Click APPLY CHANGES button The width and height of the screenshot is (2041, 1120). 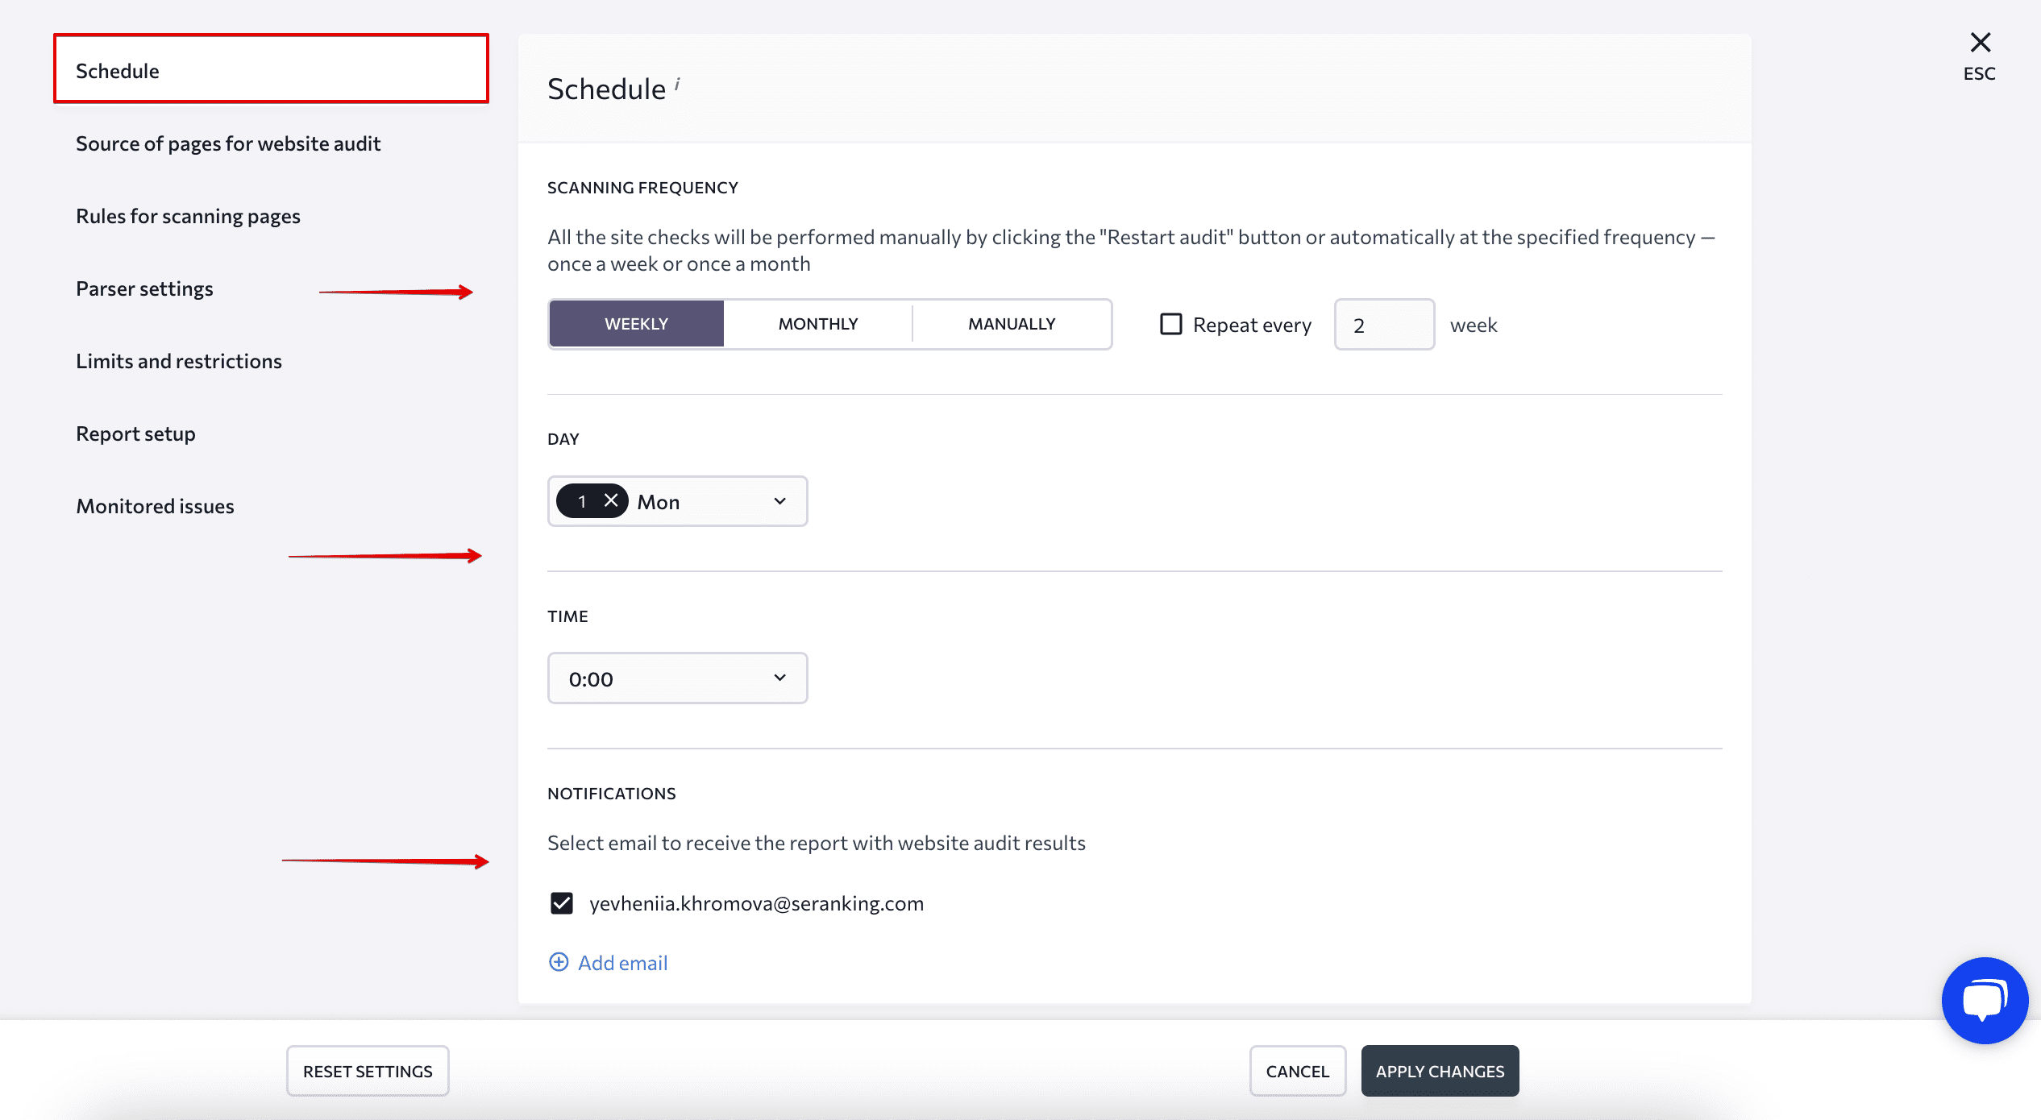coord(1440,1071)
